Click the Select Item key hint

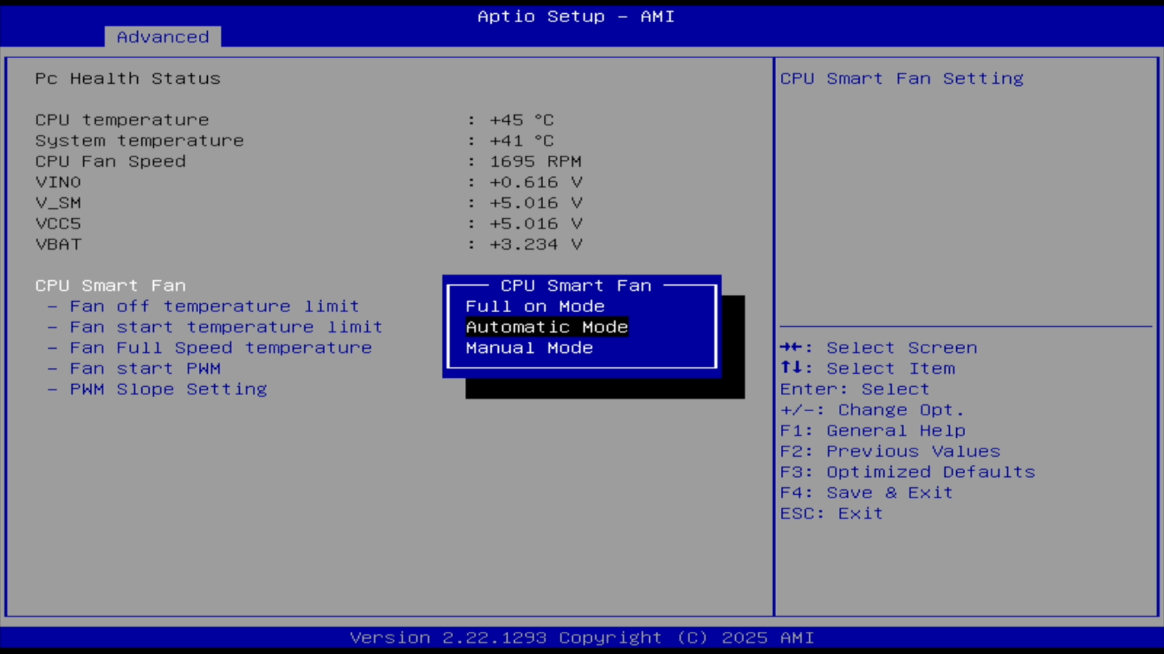pos(867,368)
